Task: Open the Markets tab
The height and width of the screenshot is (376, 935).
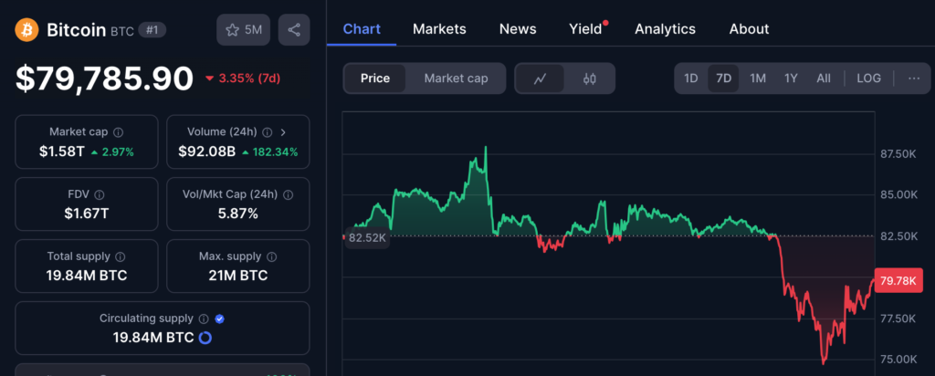Action: [439, 29]
